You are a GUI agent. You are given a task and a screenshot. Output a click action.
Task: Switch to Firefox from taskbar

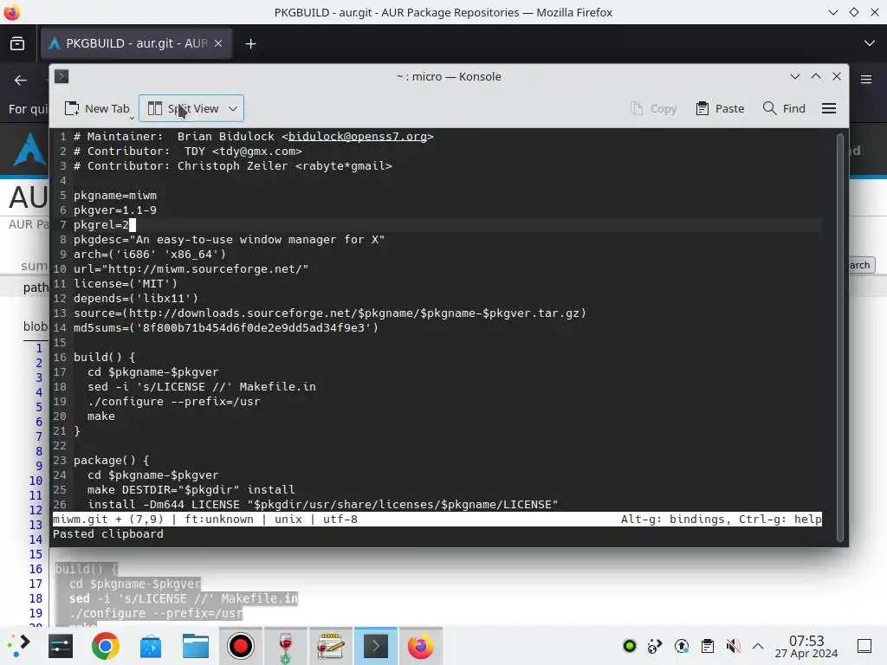tap(420, 646)
